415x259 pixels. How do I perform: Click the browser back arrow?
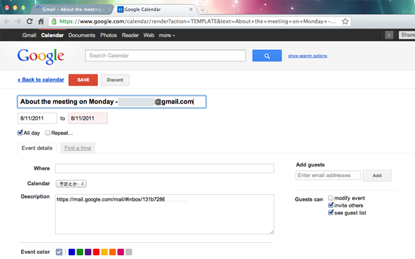8,21
